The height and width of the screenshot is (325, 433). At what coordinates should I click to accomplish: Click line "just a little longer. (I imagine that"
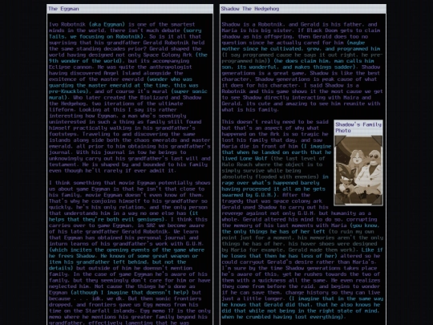pos(302,299)
